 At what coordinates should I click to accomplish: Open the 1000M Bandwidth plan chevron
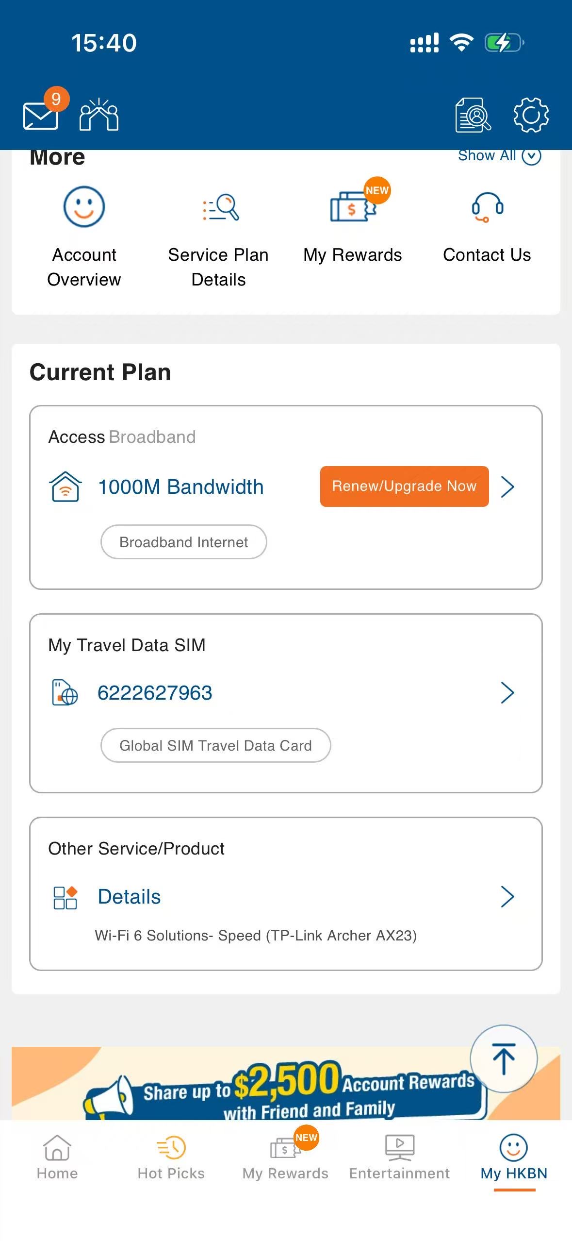click(x=507, y=486)
